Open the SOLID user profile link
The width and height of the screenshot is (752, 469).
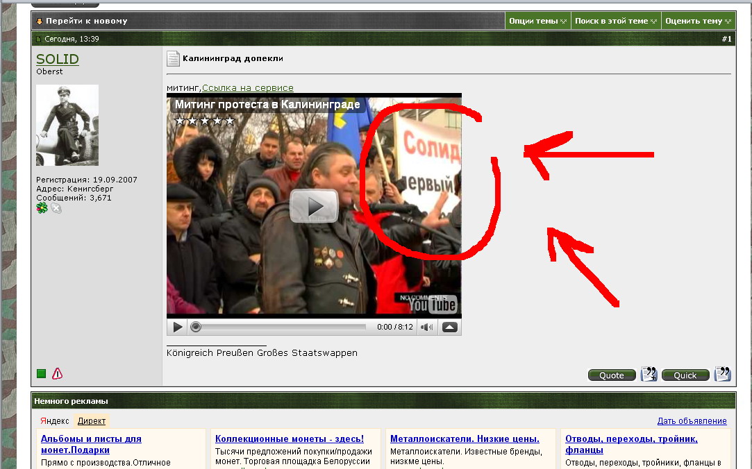coord(58,59)
